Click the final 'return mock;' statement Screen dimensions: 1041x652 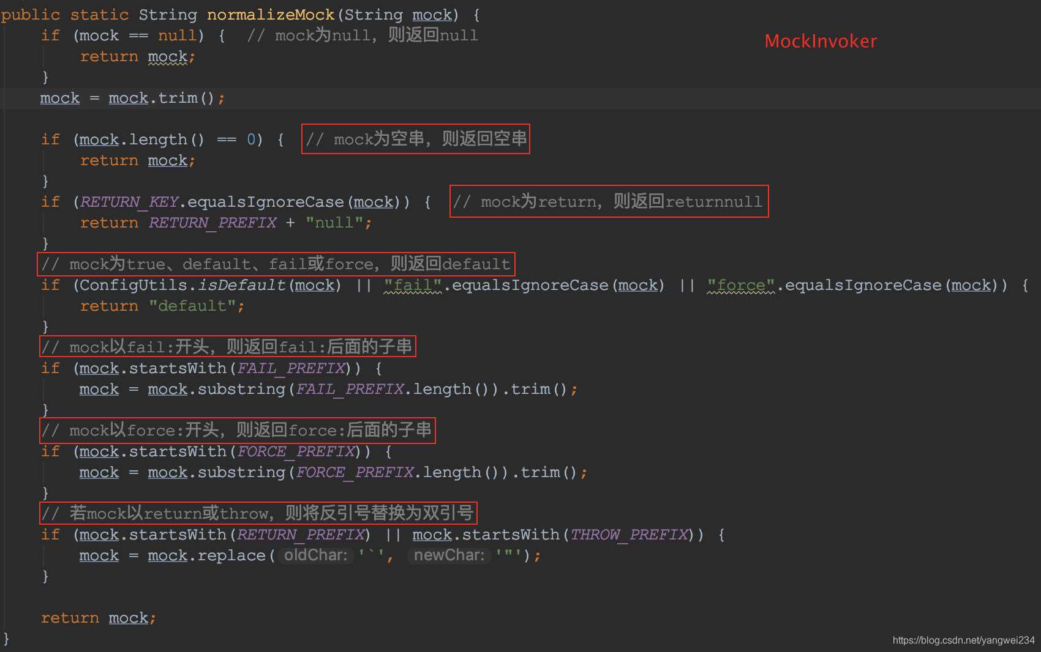tap(99, 618)
